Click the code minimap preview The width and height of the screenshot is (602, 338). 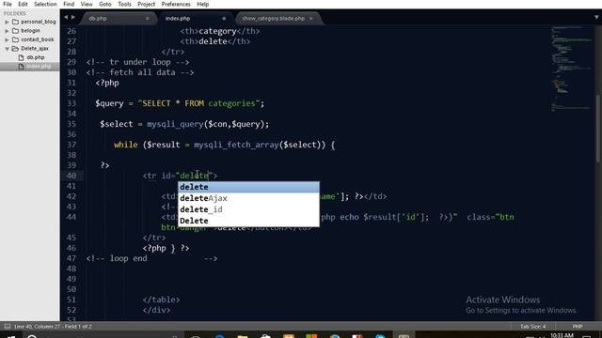pyautogui.click(x=572, y=69)
